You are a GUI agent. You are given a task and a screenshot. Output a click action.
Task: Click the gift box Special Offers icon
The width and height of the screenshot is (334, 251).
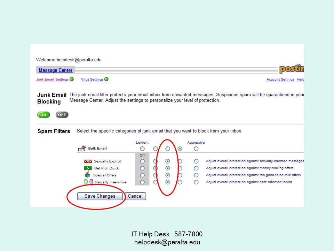pyautogui.click(x=87, y=175)
